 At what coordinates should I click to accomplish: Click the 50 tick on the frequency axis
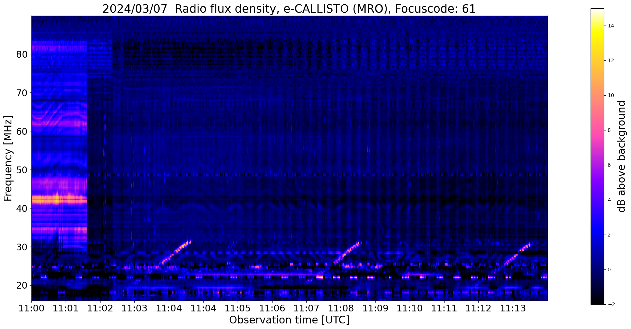click(22, 170)
